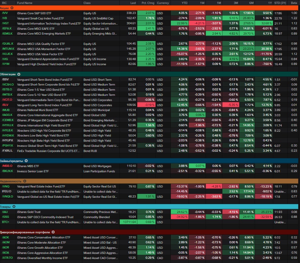The height and width of the screenshot is (263, 300).
Task: Sort by the Last column header
Action: (x=133, y=3)
